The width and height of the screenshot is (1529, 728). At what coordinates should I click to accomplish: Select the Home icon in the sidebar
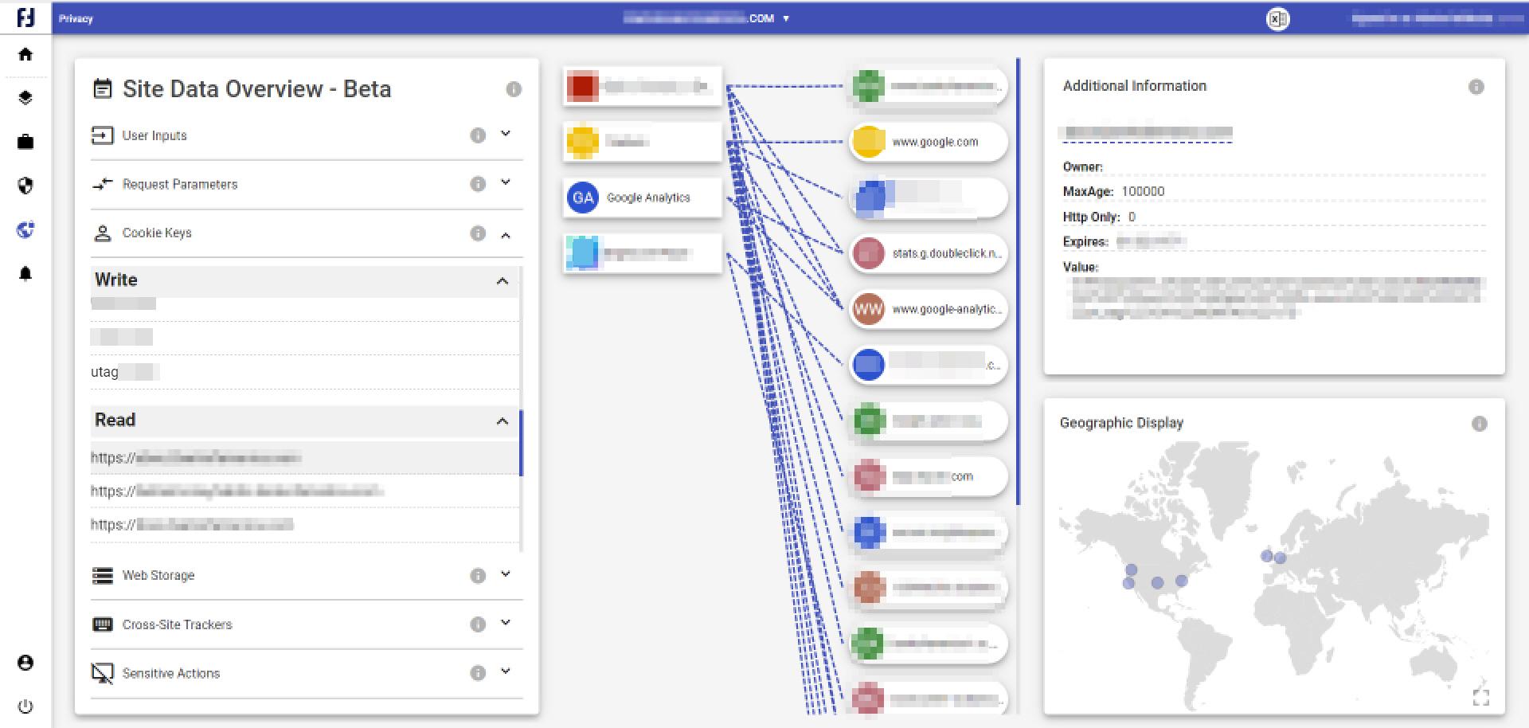tap(25, 54)
